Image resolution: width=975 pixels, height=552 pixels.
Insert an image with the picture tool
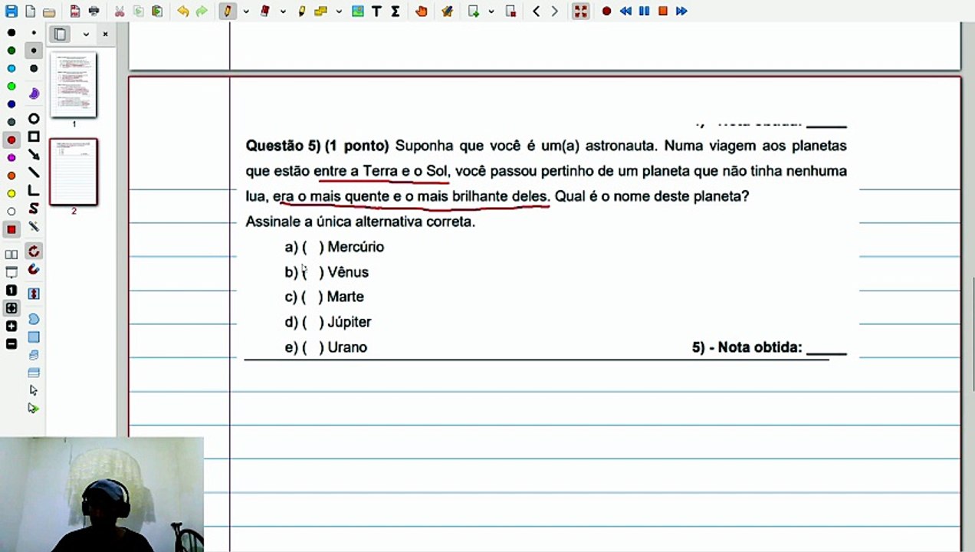tap(358, 11)
